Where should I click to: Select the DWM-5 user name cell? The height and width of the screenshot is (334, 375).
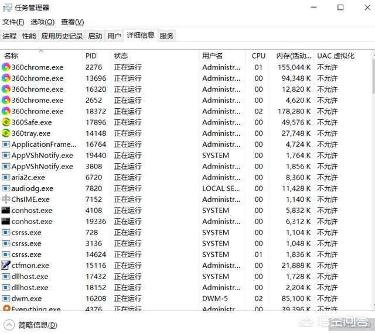[215, 298]
